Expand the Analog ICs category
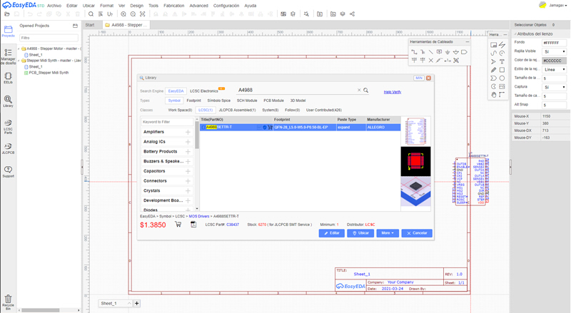The image size is (571, 313). coord(188,142)
